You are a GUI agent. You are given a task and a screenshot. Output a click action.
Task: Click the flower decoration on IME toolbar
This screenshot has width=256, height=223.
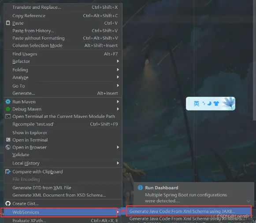(x=229, y=103)
